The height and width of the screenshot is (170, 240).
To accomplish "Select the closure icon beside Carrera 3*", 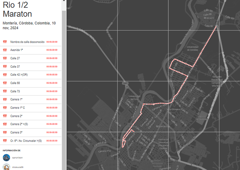I will pyautogui.click(x=5, y=132).
